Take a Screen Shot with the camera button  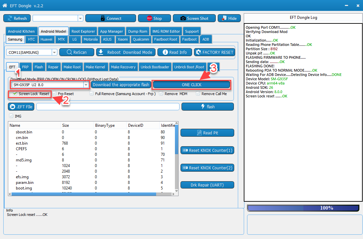click(194, 18)
